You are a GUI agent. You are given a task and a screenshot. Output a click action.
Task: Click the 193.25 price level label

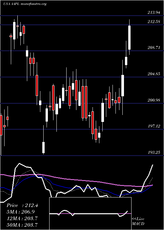tap(154, 152)
